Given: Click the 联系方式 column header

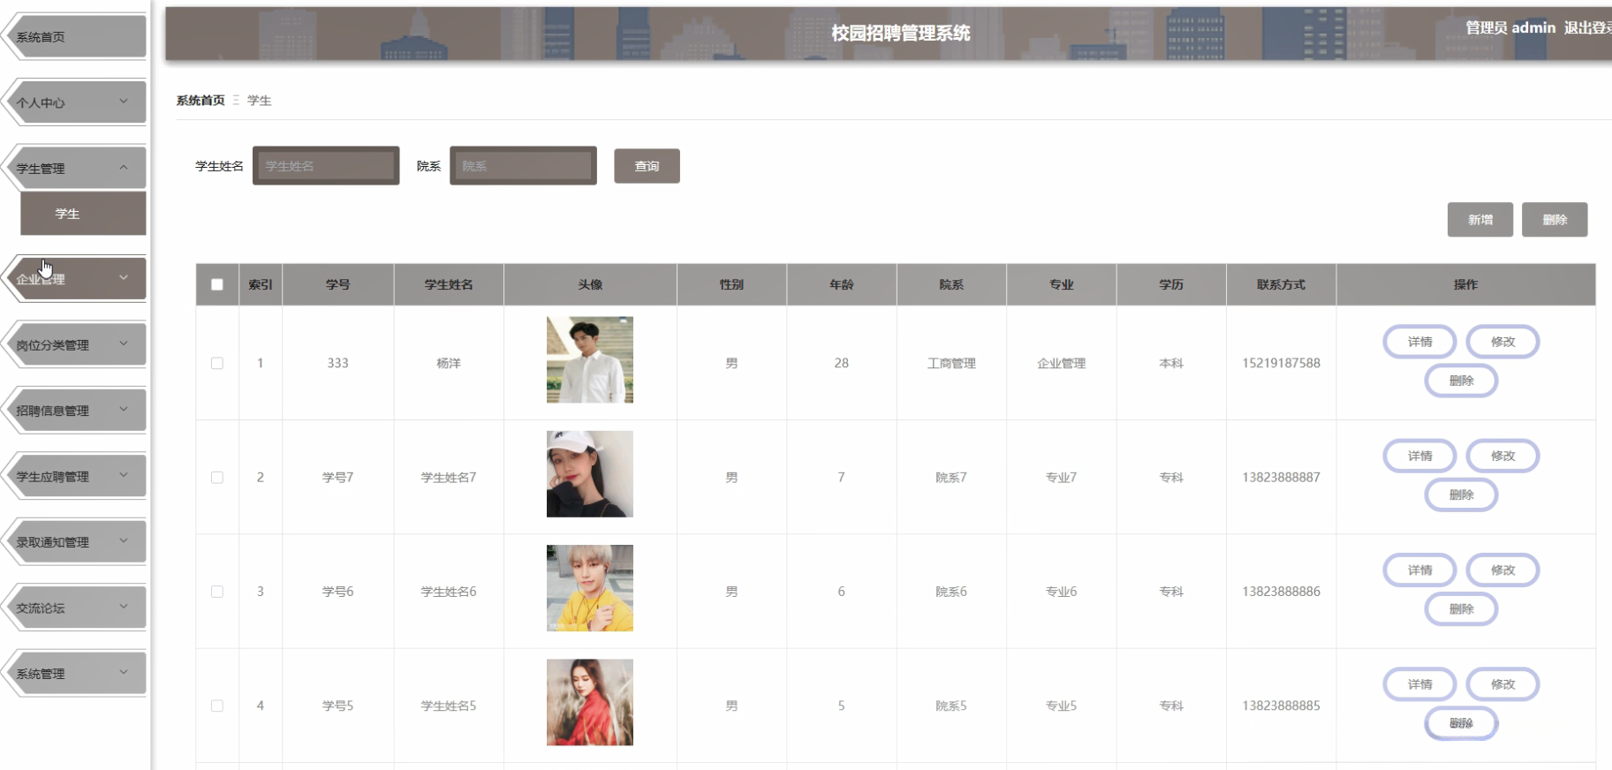Looking at the screenshot, I should 1282,284.
